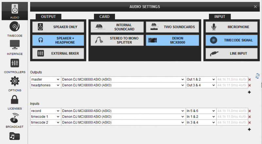Open the Out 3 & 4 channel dropdown
This screenshot has width=262, height=144.
click(x=201, y=85)
